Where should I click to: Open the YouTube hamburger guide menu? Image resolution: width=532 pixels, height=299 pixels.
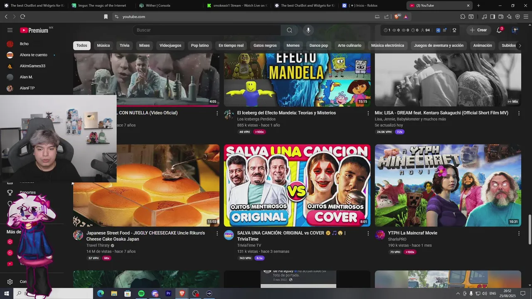point(10,30)
